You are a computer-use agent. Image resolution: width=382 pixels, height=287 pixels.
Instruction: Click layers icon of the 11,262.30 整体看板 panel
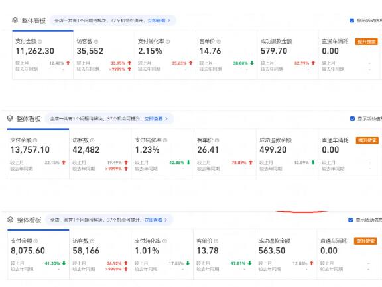point(15,20)
